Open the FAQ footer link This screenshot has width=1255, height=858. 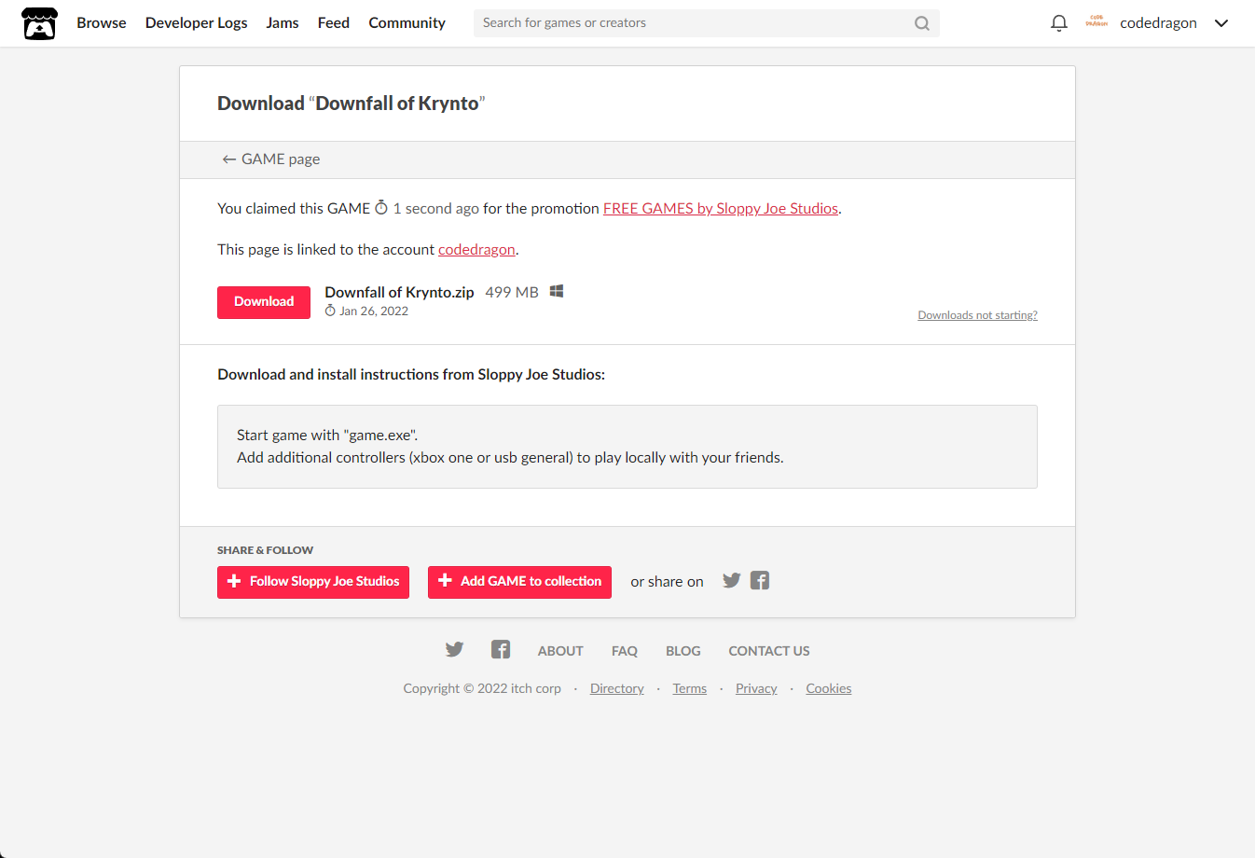click(625, 651)
